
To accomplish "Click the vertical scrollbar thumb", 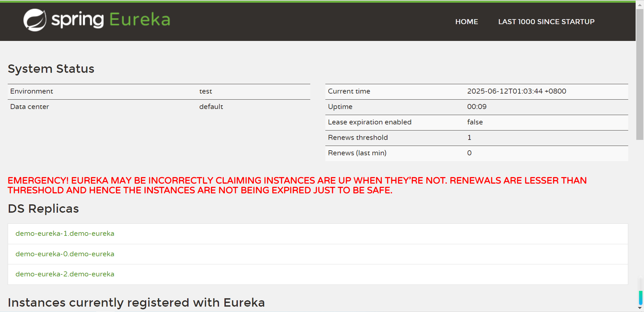I will [x=640, y=74].
